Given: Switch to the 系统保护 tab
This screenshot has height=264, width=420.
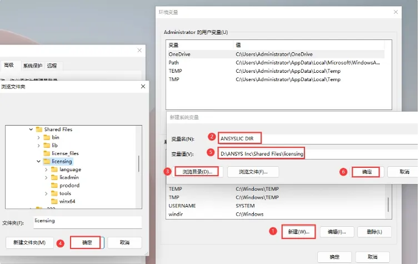Looking at the screenshot, I should (x=32, y=66).
